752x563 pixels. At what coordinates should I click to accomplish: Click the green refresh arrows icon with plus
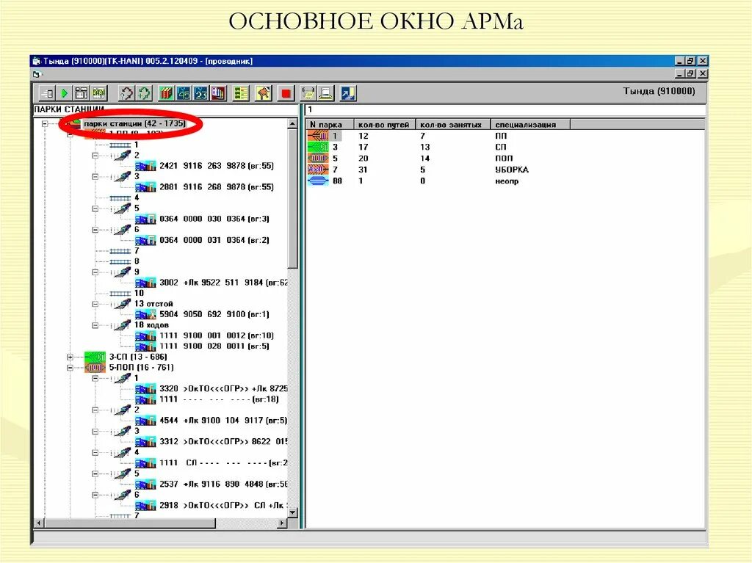coord(144,93)
